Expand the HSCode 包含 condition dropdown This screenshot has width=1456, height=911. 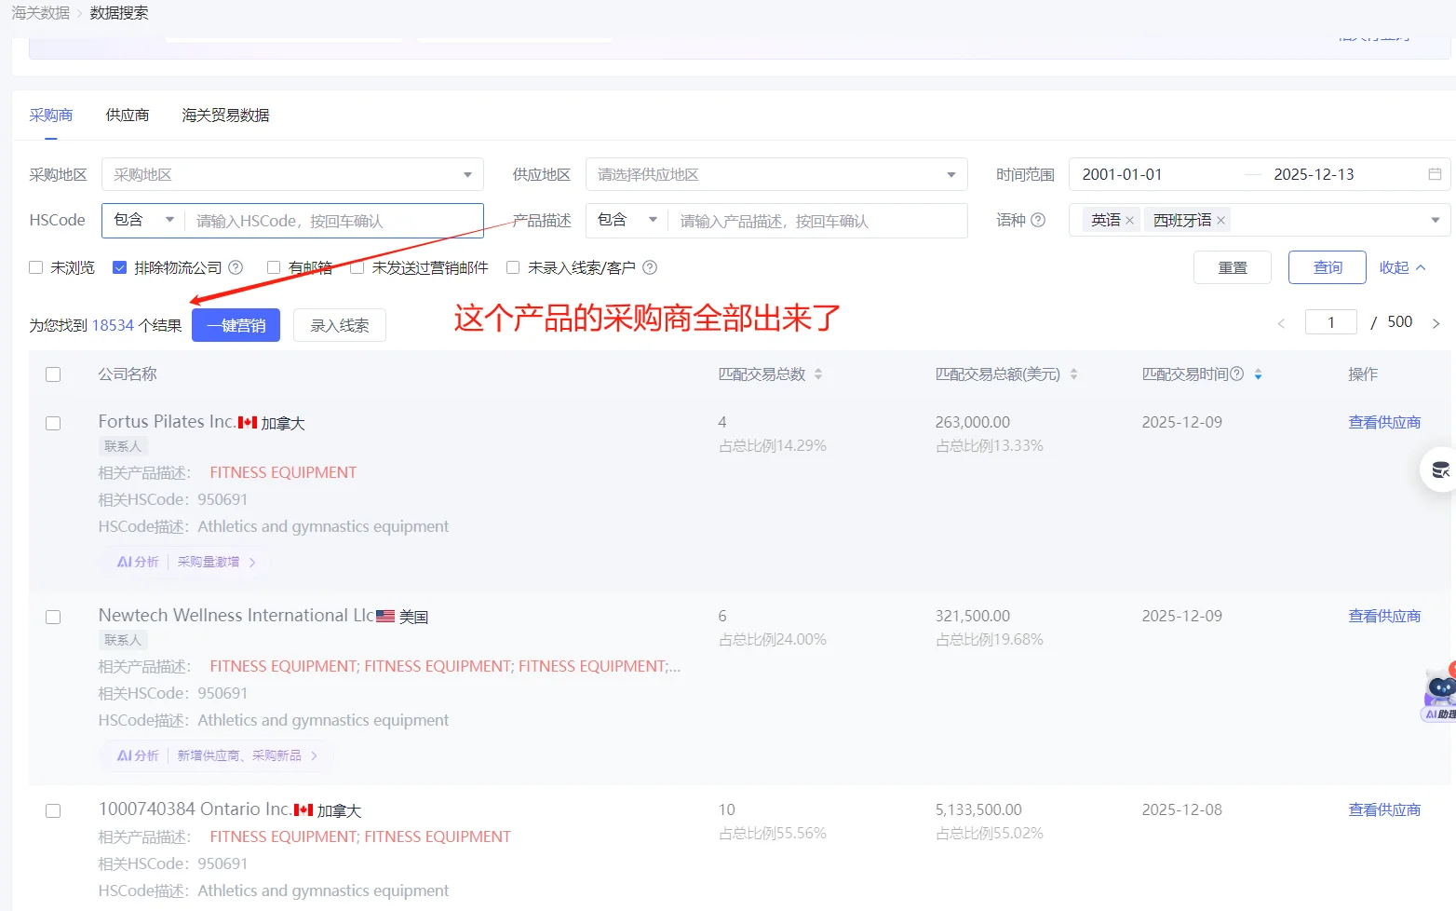(141, 220)
